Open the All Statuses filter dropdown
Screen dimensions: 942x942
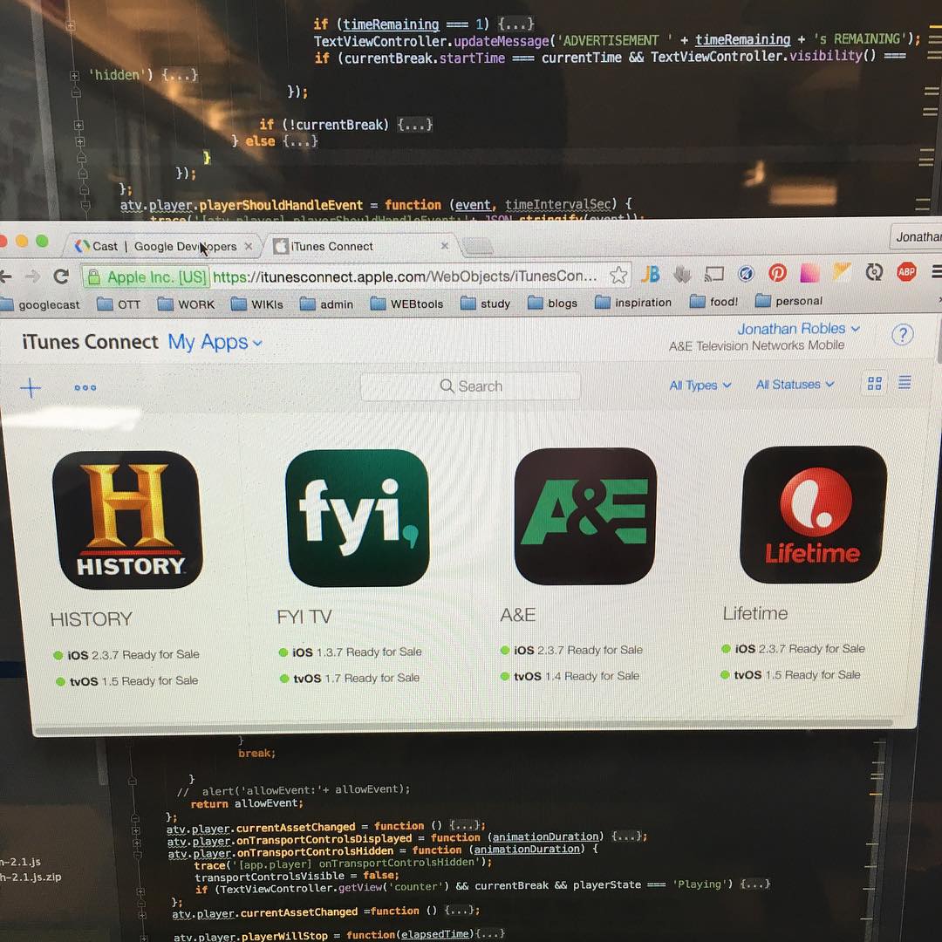[795, 384]
